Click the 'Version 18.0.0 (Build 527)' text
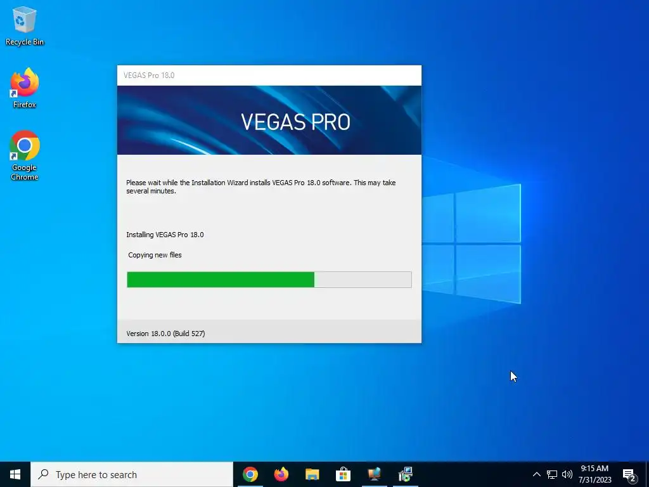649x487 pixels. click(165, 334)
